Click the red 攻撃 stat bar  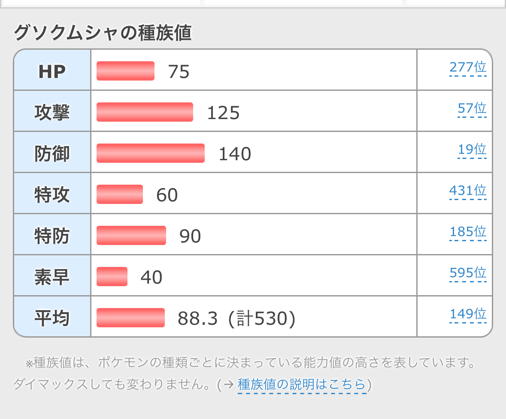[145, 112]
